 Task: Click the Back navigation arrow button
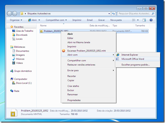point(10,14)
